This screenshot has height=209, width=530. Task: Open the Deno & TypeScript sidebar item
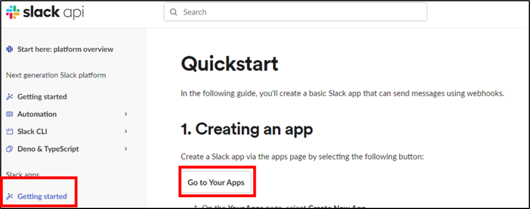[48, 149]
